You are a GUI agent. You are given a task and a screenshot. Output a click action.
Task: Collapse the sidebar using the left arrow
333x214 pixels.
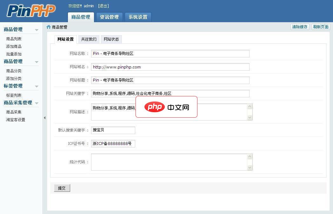[44, 117]
